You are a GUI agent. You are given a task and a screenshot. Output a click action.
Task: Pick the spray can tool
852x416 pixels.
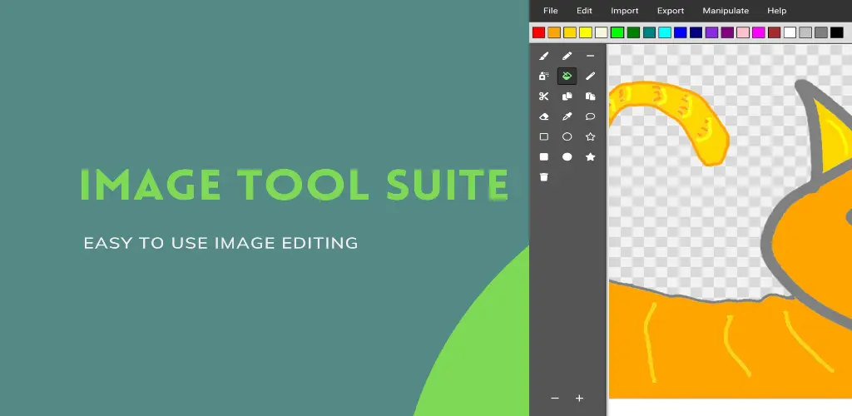pos(543,76)
